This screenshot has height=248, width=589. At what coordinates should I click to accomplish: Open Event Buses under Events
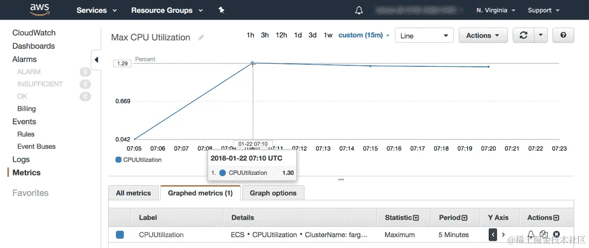coord(36,146)
